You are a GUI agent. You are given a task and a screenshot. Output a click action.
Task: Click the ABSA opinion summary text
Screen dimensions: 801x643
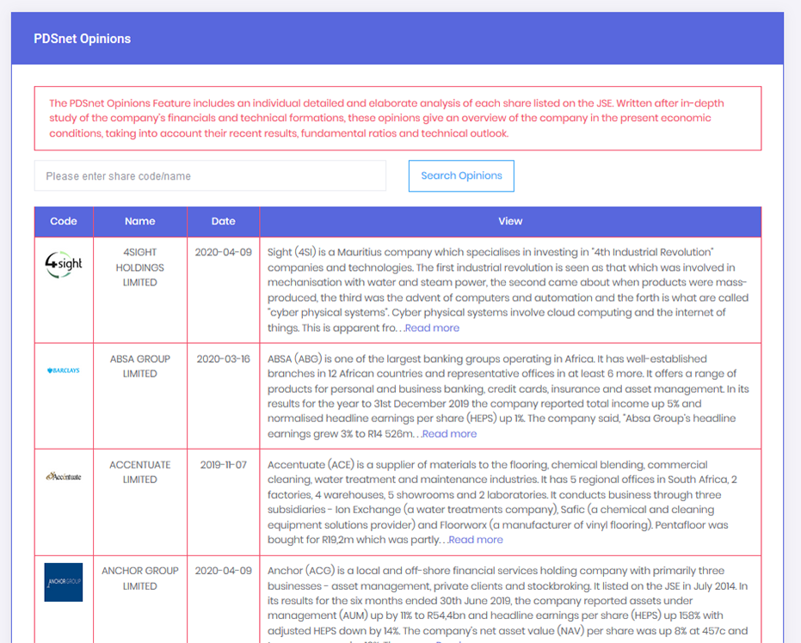(x=508, y=396)
